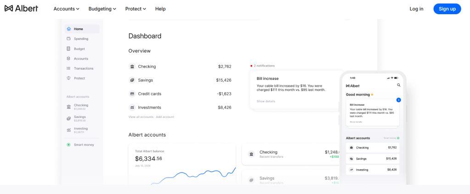Click the Dashboard heading
The height and width of the screenshot is (194, 470).
pyautogui.click(x=145, y=36)
